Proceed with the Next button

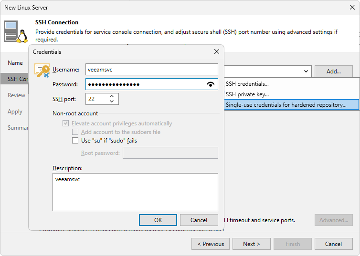(252, 244)
